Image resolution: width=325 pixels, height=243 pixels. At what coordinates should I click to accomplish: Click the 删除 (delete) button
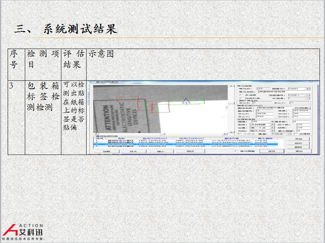(x=298, y=147)
